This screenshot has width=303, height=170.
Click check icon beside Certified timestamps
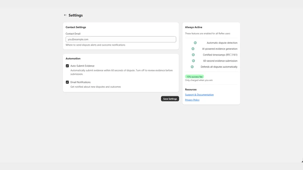(193, 55)
